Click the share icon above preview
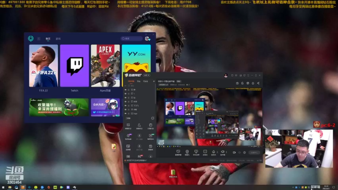 click(258, 83)
